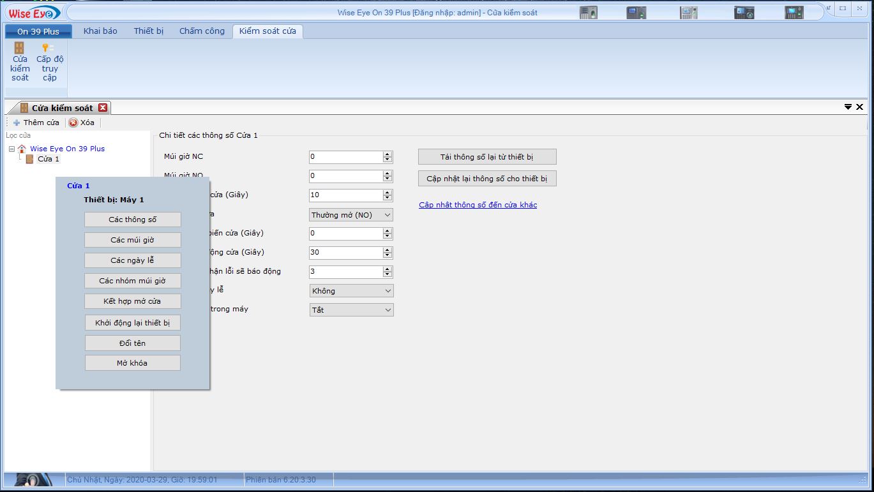This screenshot has height=492, width=874.
Task: Click the Thêm cửa plus icon
Action: click(x=17, y=123)
